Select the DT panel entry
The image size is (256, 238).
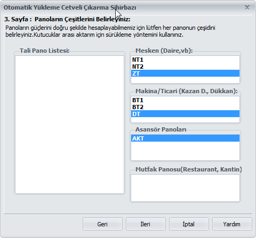(185, 114)
